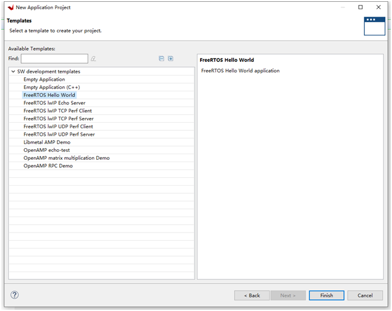Viewport: 392px width, 311px height.
Task: Select Empty Application (C++) template
Action: (x=52, y=87)
